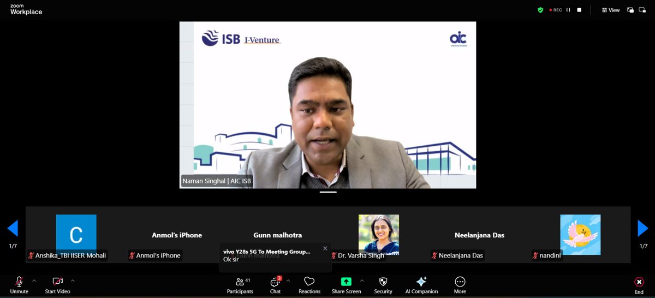The width and height of the screenshot is (655, 298).
Task: Switch to the mini window mode icon
Action: click(630, 10)
